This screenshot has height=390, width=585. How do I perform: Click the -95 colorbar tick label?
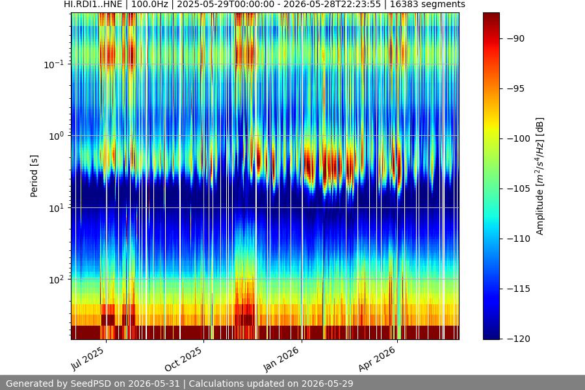click(515, 88)
